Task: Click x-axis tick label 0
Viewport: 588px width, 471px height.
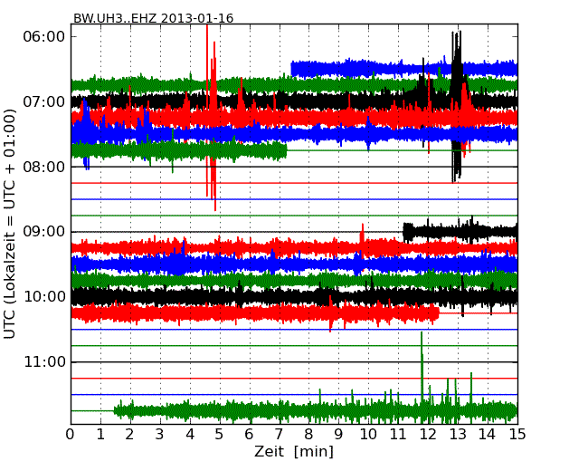Action: [71, 435]
